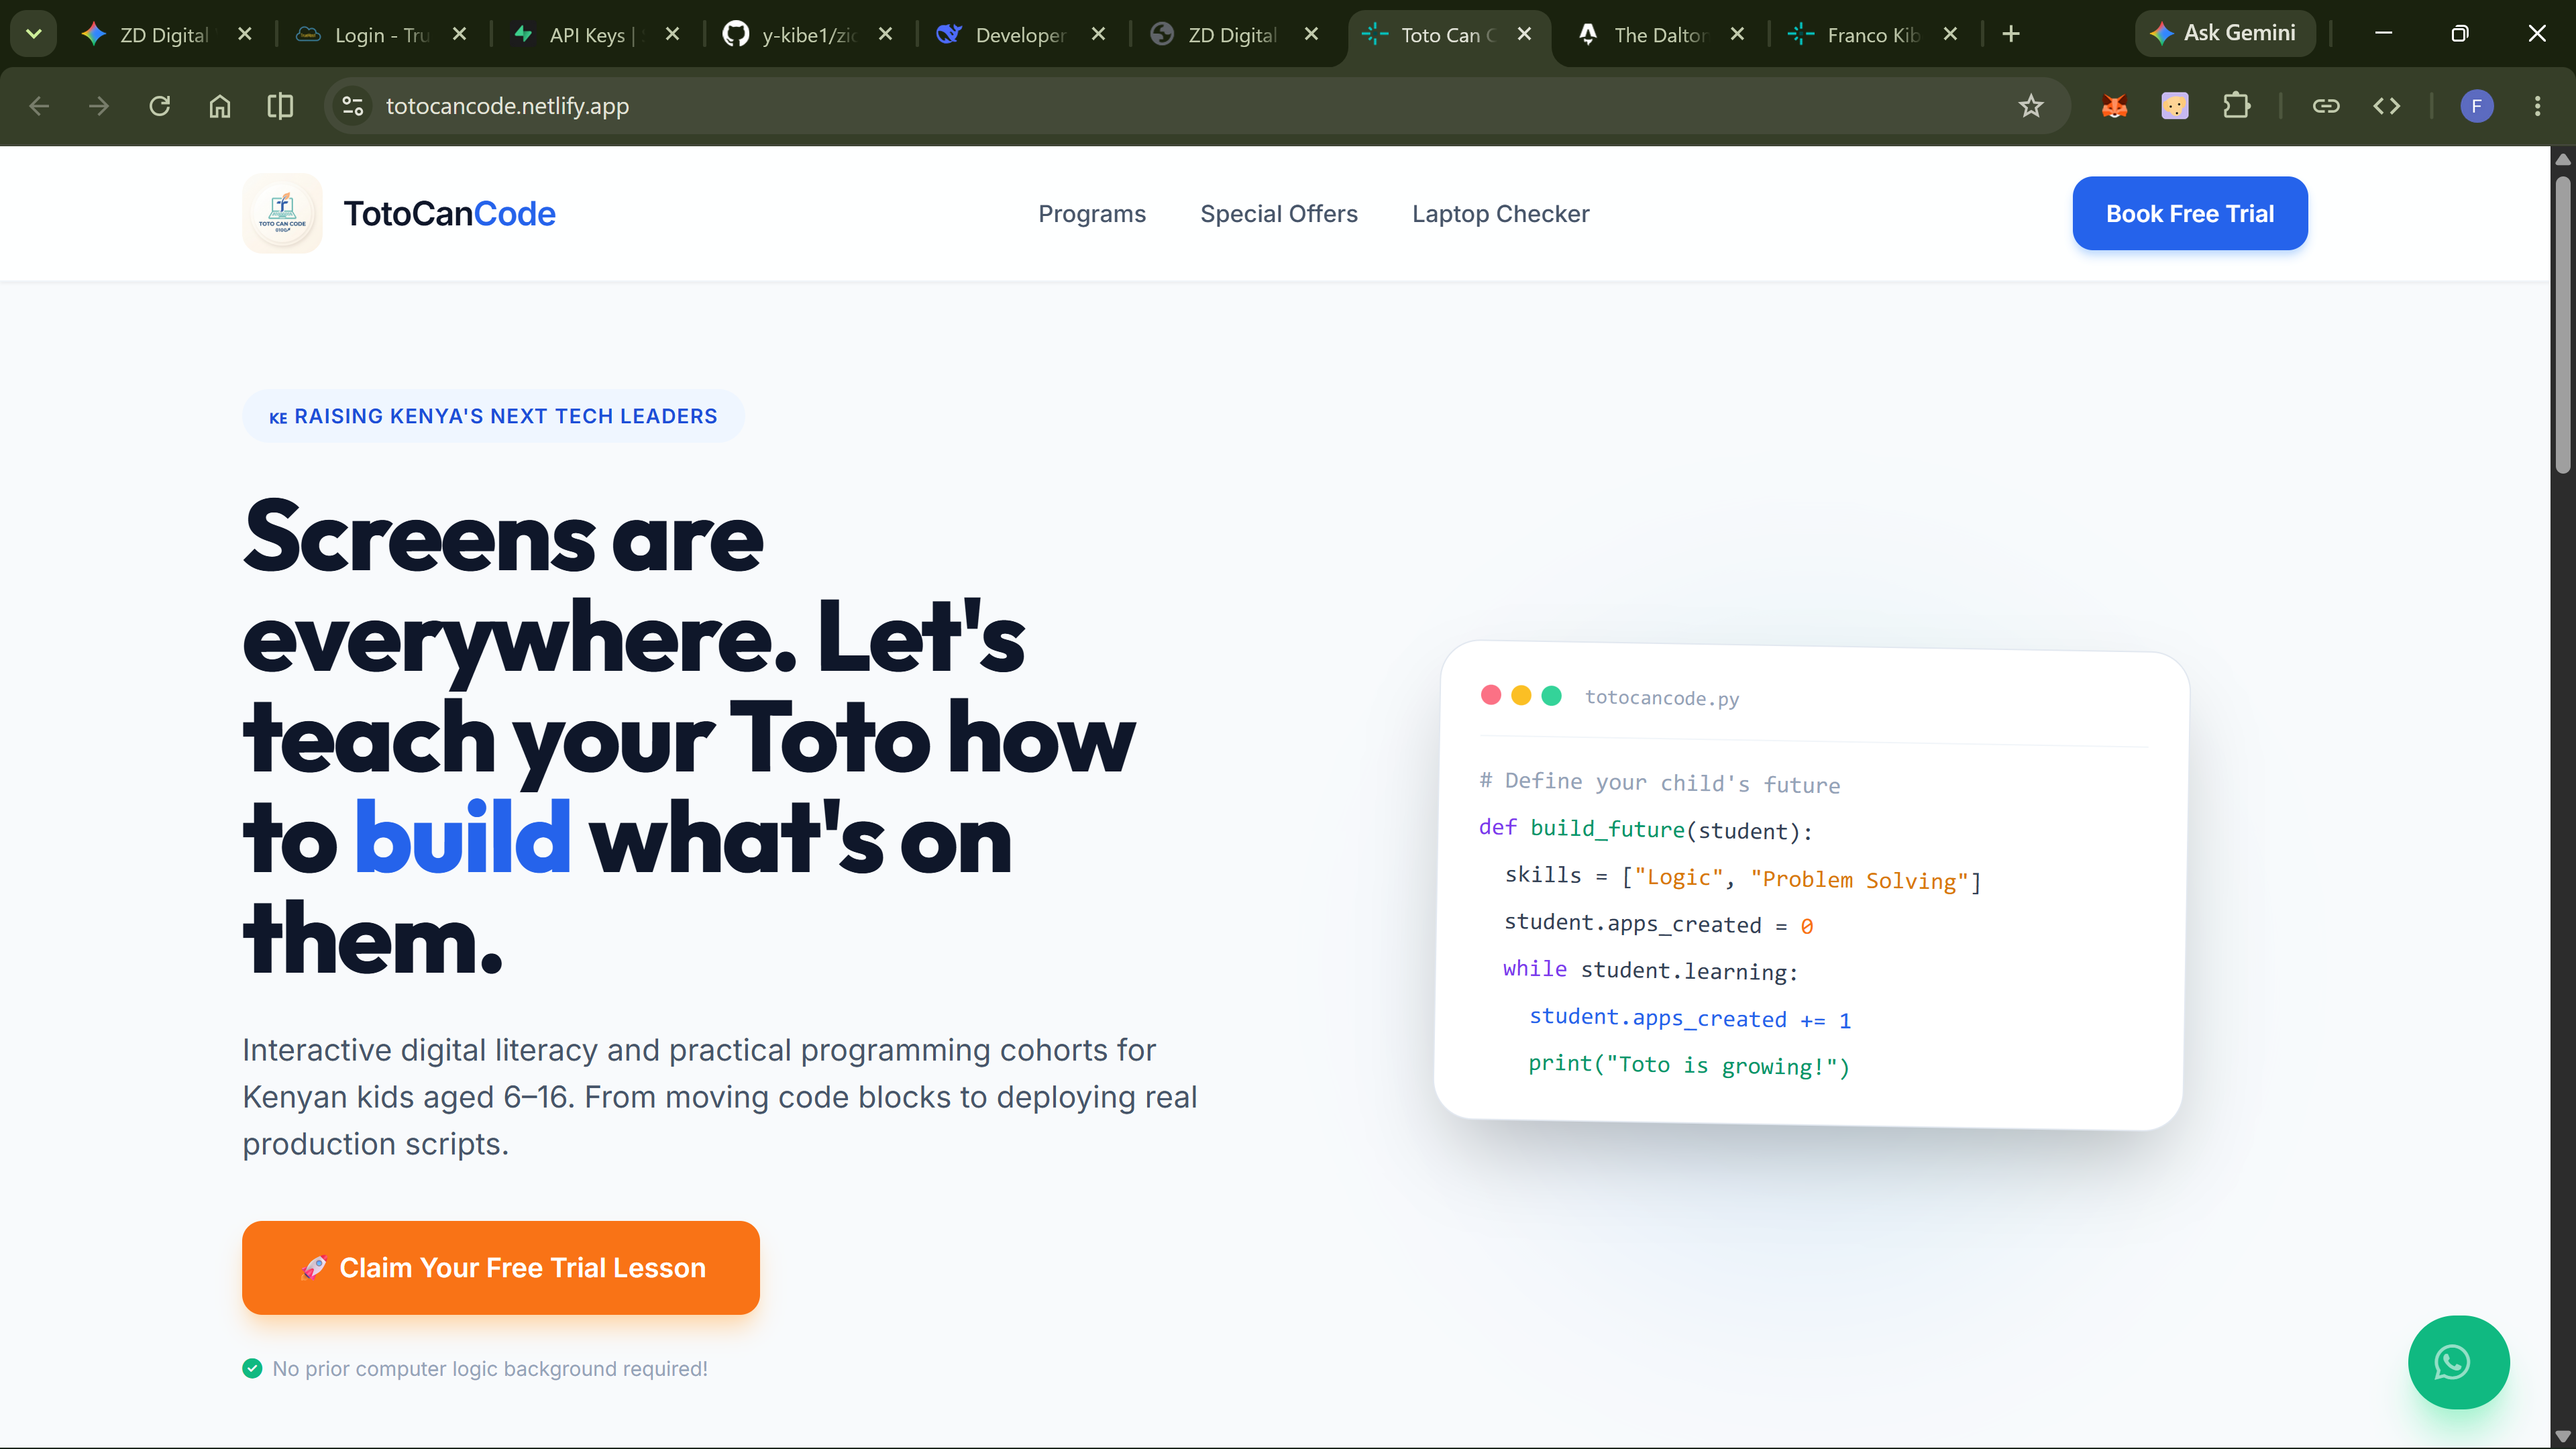Click the Ask Gemini button
The width and height of the screenshot is (2576, 1449).
coord(2225,33)
